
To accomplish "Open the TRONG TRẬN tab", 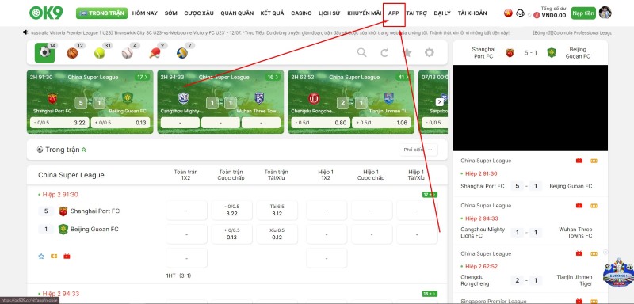I will tap(102, 13).
